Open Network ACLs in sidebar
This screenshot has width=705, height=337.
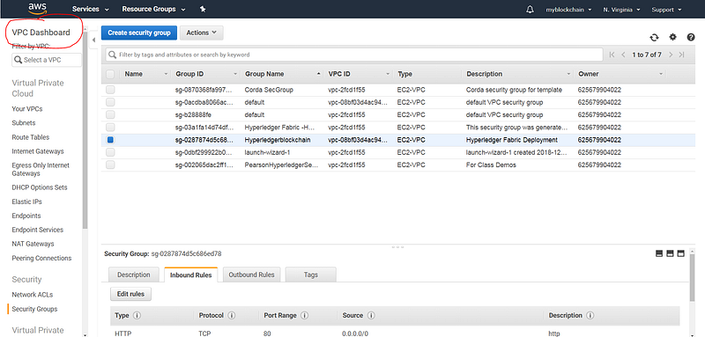click(33, 295)
